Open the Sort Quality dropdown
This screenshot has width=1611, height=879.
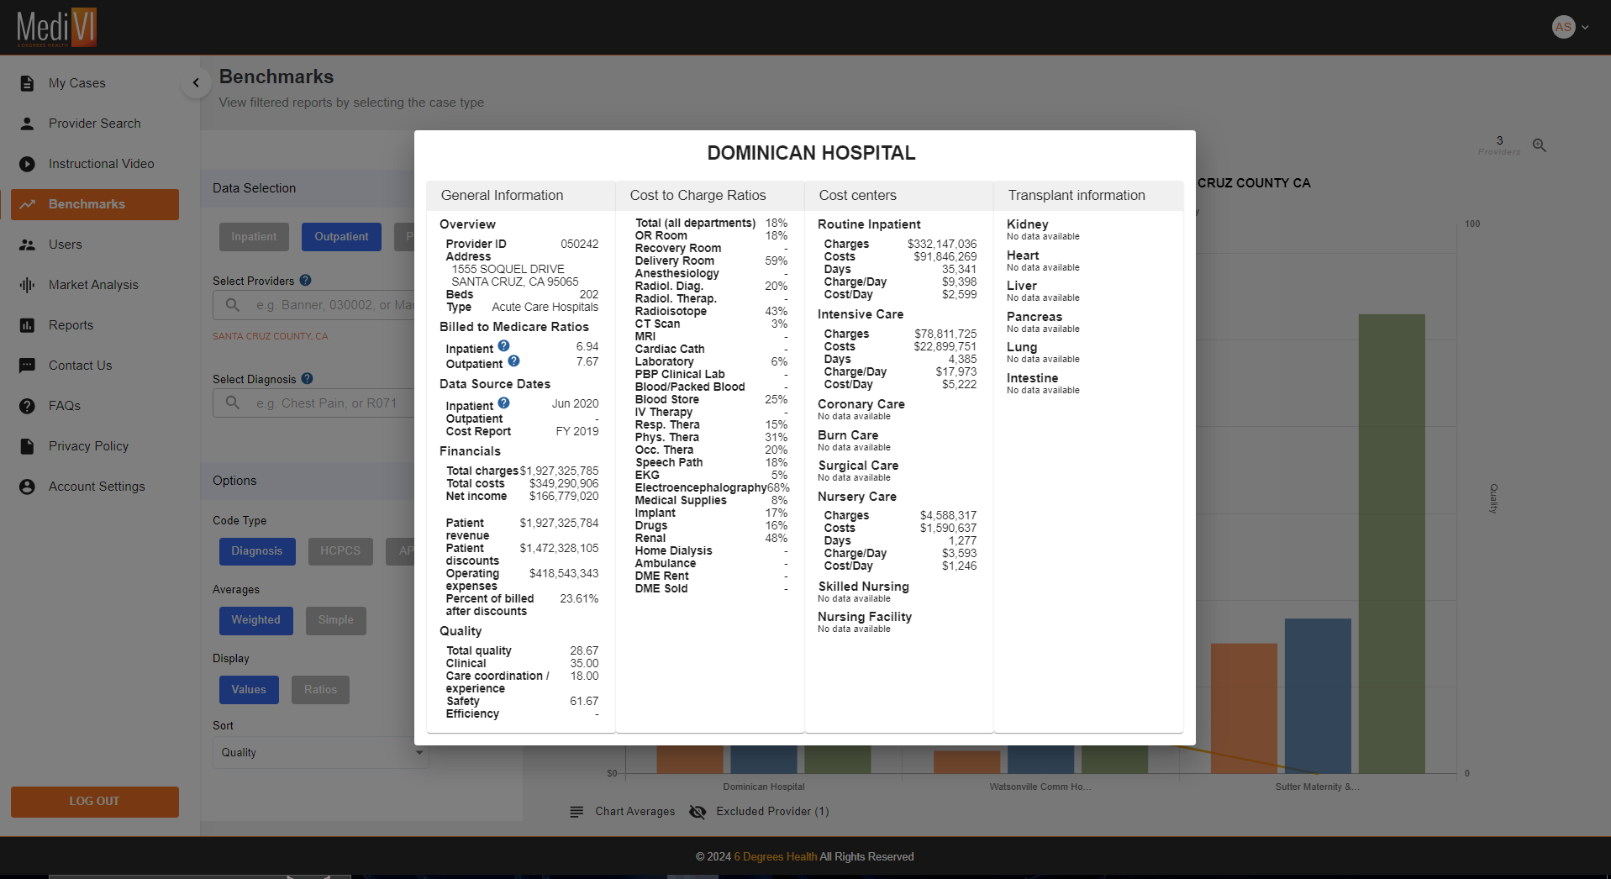(x=320, y=753)
